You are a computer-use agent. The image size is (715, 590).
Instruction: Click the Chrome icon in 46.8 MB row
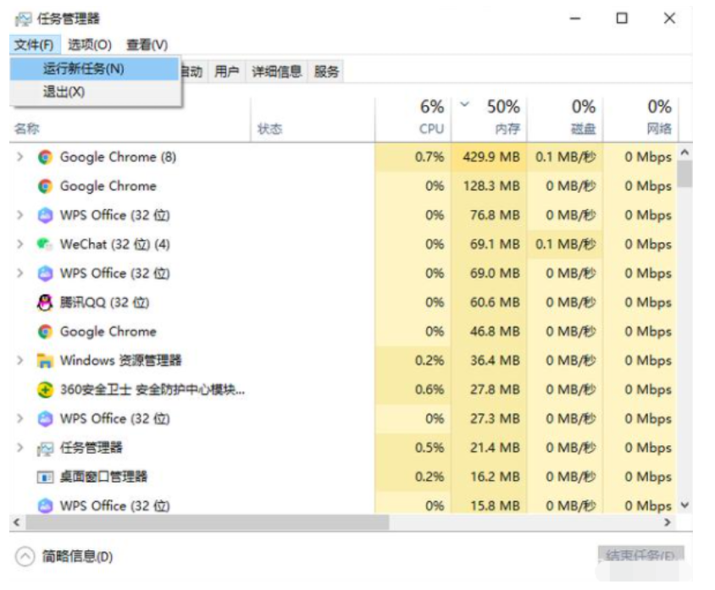45,332
